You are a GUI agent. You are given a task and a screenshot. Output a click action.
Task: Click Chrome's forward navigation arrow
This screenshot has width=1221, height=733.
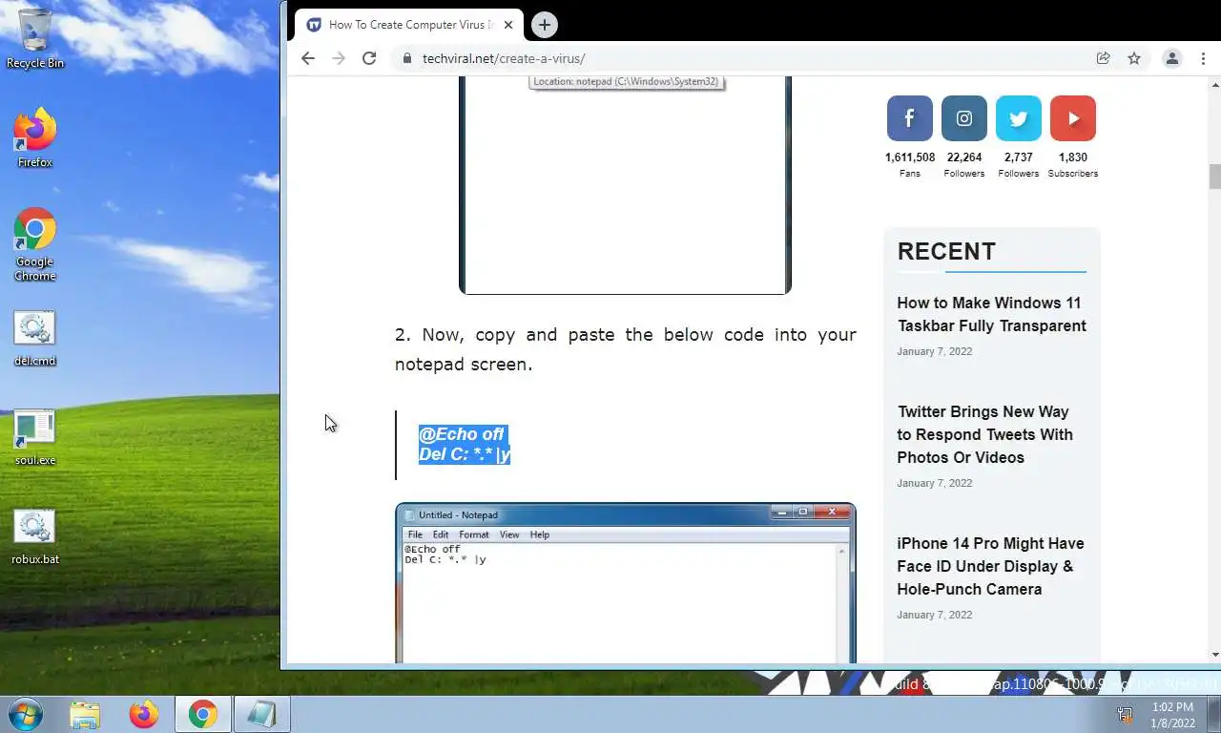tap(339, 58)
